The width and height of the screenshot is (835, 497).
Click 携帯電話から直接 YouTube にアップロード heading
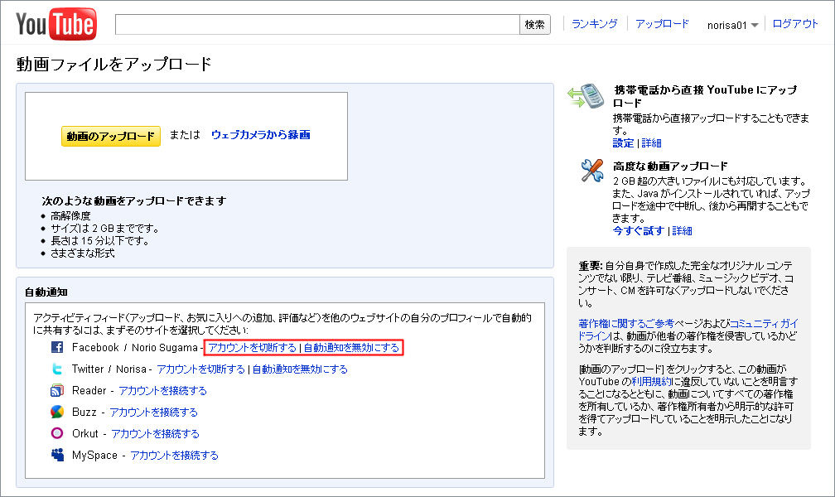[704, 96]
